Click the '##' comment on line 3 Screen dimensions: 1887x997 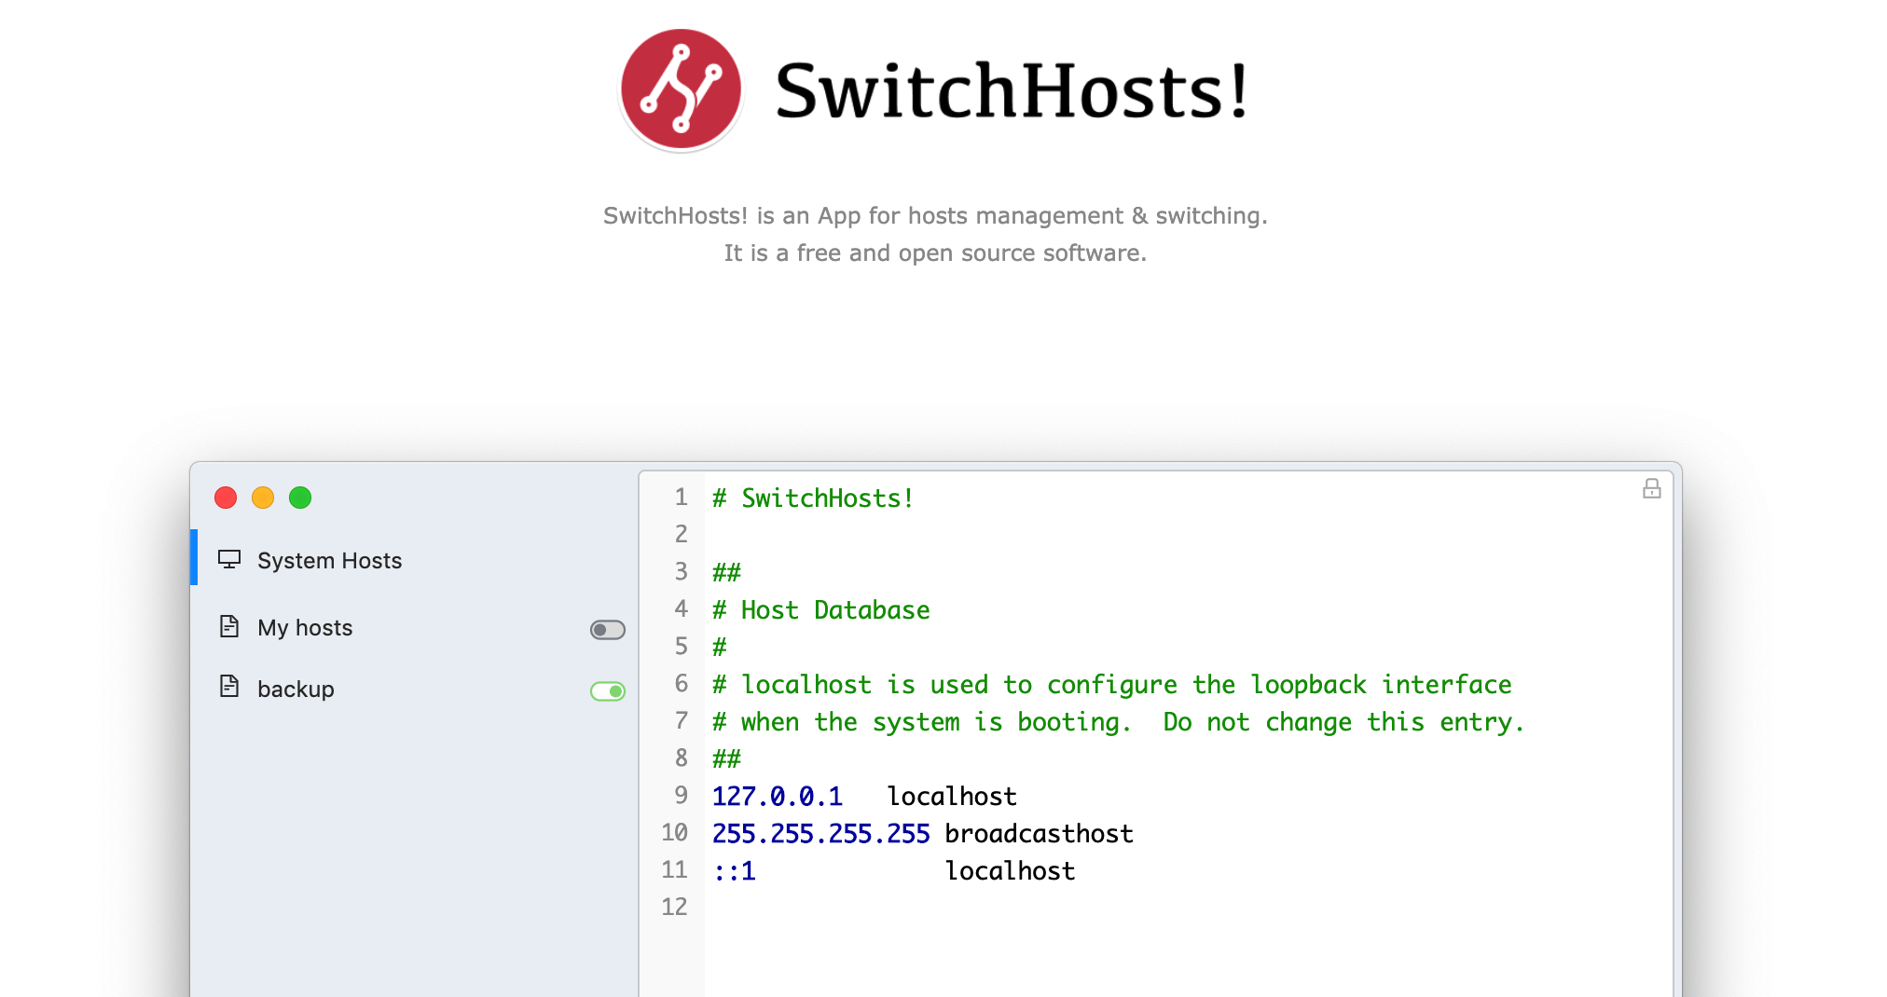coord(726,573)
